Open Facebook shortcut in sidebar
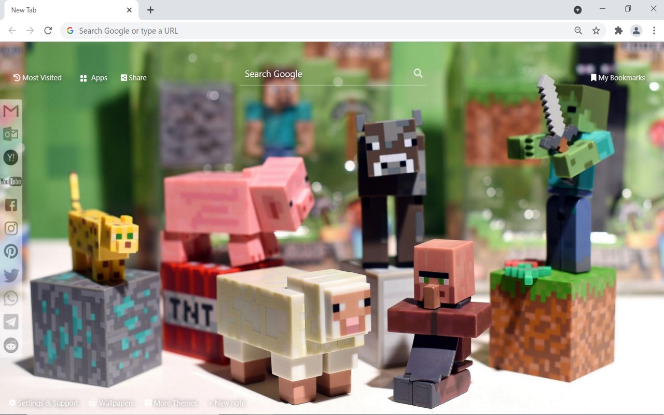The width and height of the screenshot is (664, 415). pos(11,205)
